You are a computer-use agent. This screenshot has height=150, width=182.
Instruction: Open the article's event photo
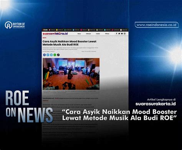pos(71,74)
